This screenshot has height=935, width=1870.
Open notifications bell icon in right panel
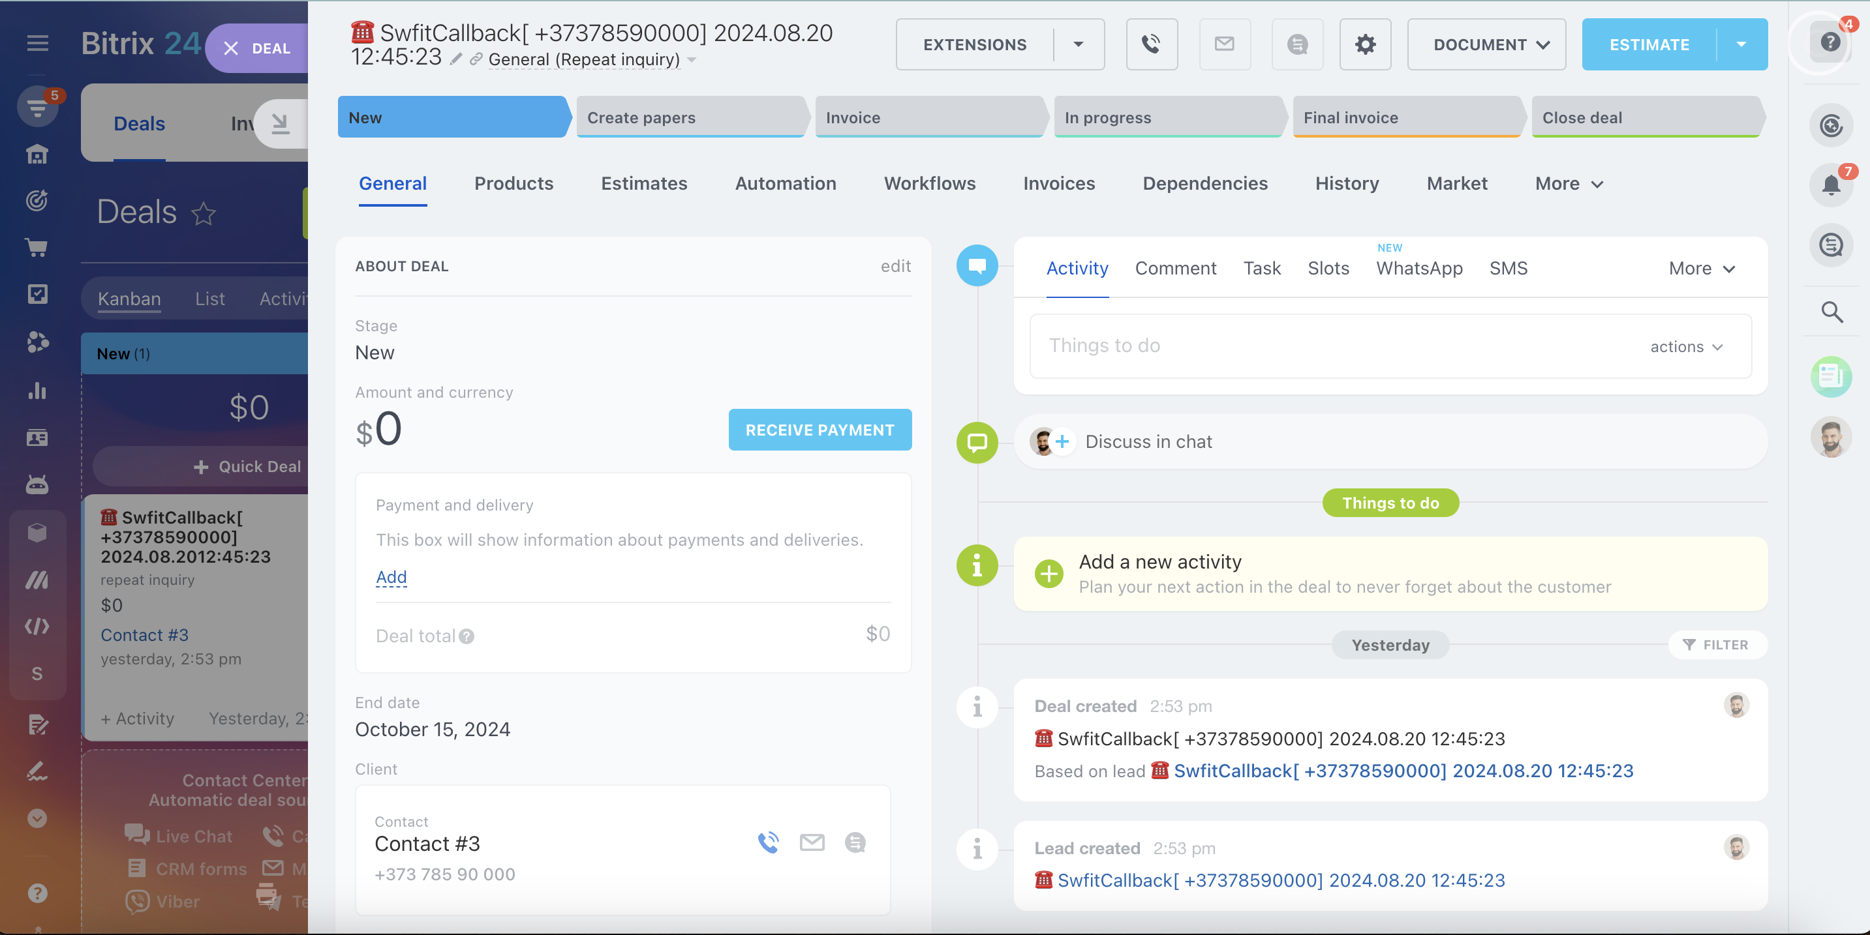pos(1831,185)
